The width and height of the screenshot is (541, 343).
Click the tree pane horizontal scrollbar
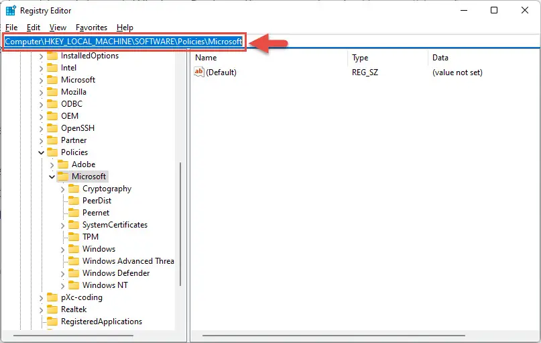click(73, 336)
